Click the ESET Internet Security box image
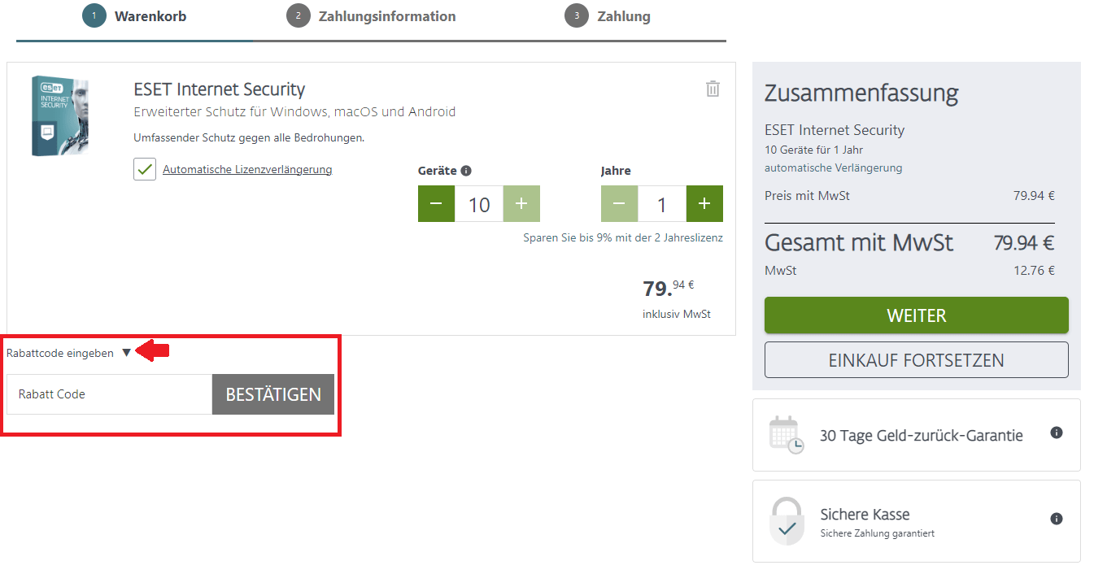 pos(60,115)
